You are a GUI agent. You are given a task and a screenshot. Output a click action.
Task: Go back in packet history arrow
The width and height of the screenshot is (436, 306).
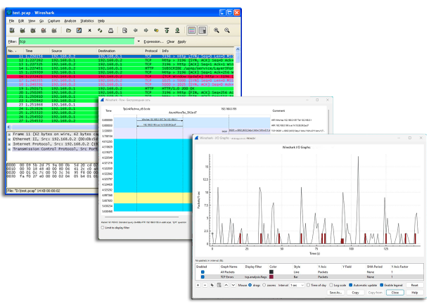point(136,30)
